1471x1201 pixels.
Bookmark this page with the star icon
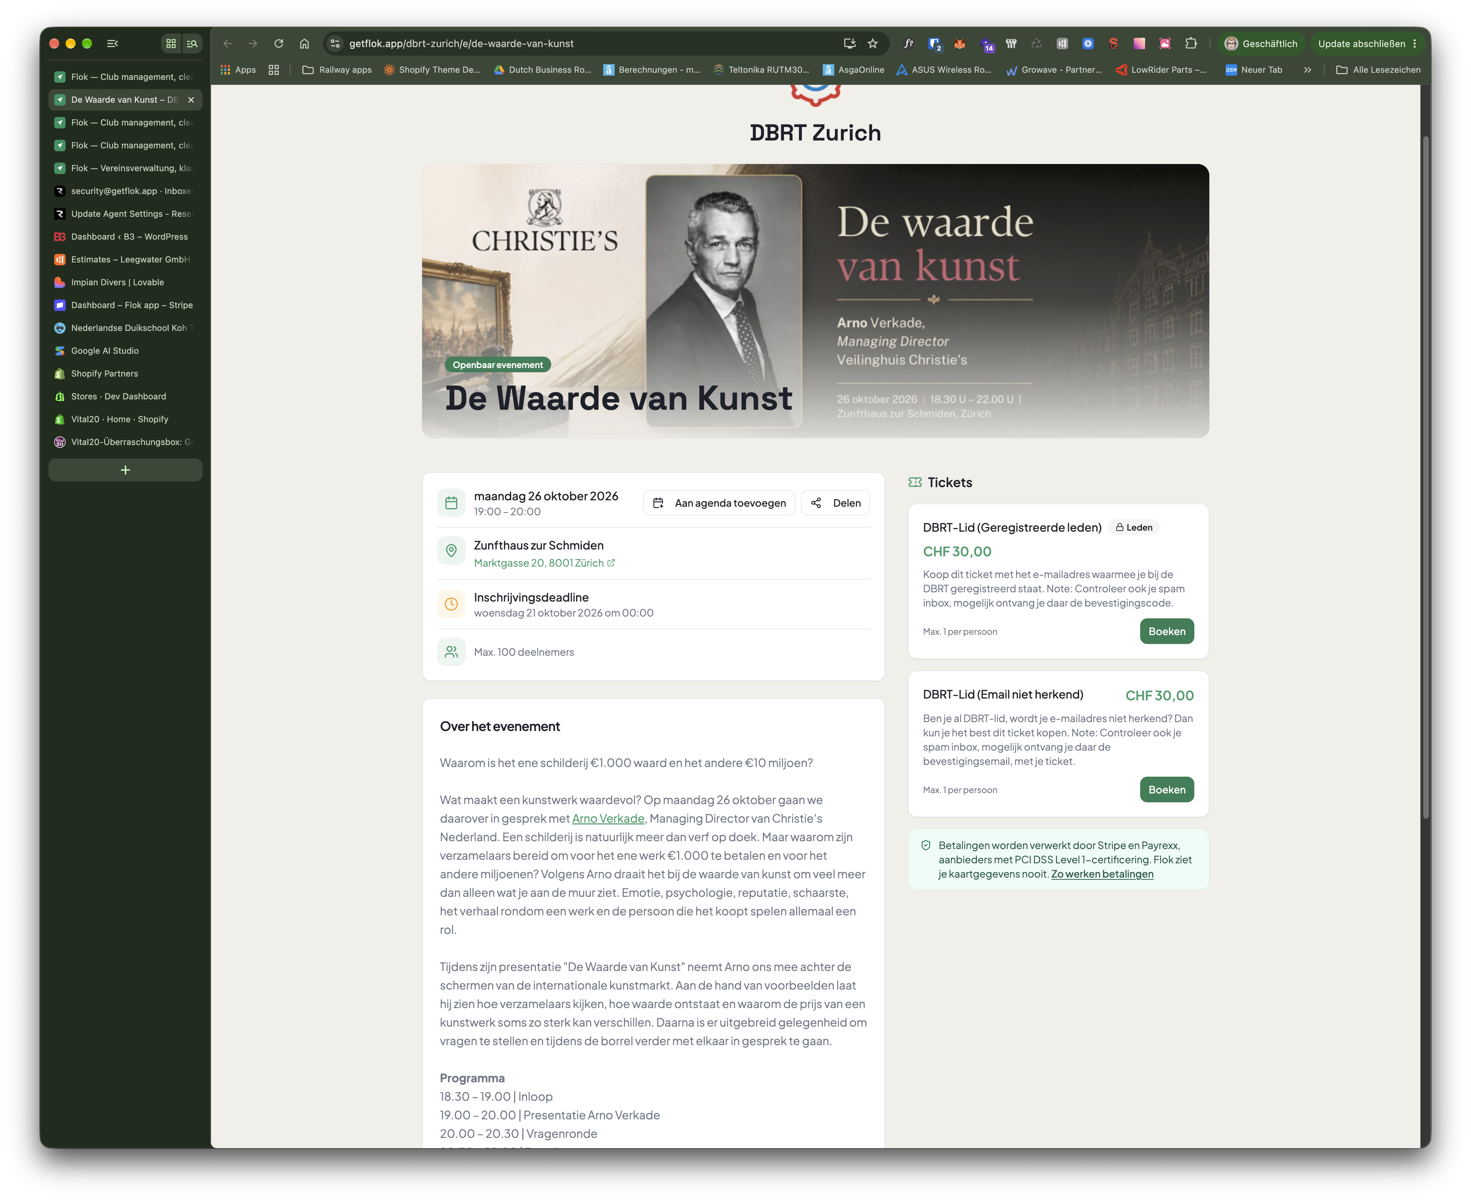(x=873, y=44)
